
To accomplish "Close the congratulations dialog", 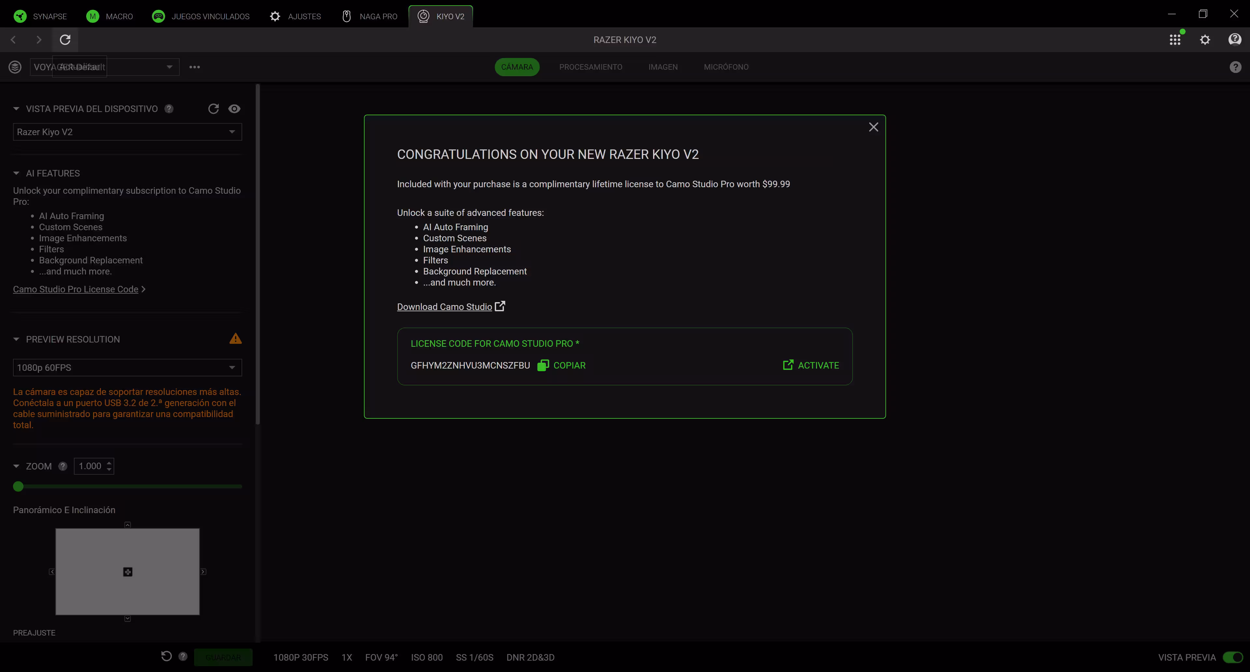I will (873, 127).
